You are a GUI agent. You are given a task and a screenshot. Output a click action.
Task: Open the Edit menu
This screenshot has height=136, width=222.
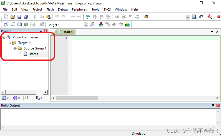pyautogui.click(x=14, y=9)
